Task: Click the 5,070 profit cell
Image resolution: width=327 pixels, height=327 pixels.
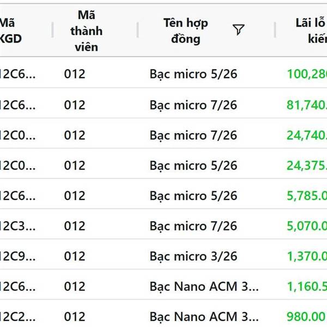Action: pos(306,226)
